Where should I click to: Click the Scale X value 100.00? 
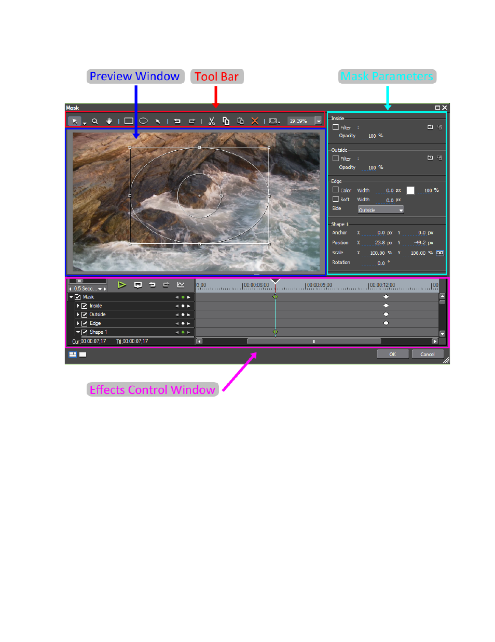point(375,253)
